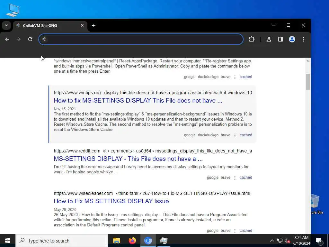Expand three-dot options on the top PowerShell result

click(235, 77)
